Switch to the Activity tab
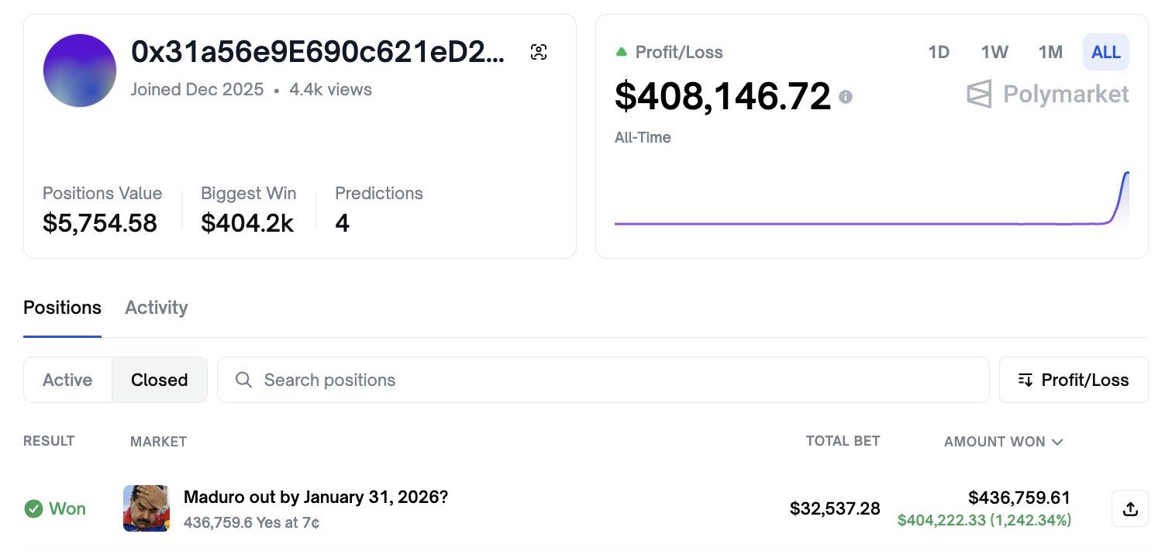Viewport: 1172px width, 558px height. pos(156,308)
